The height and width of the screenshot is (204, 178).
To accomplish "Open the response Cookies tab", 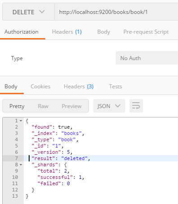I will (40, 87).
